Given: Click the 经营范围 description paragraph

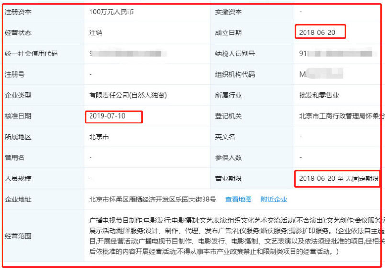Looking at the screenshot, I should (x=235, y=236).
